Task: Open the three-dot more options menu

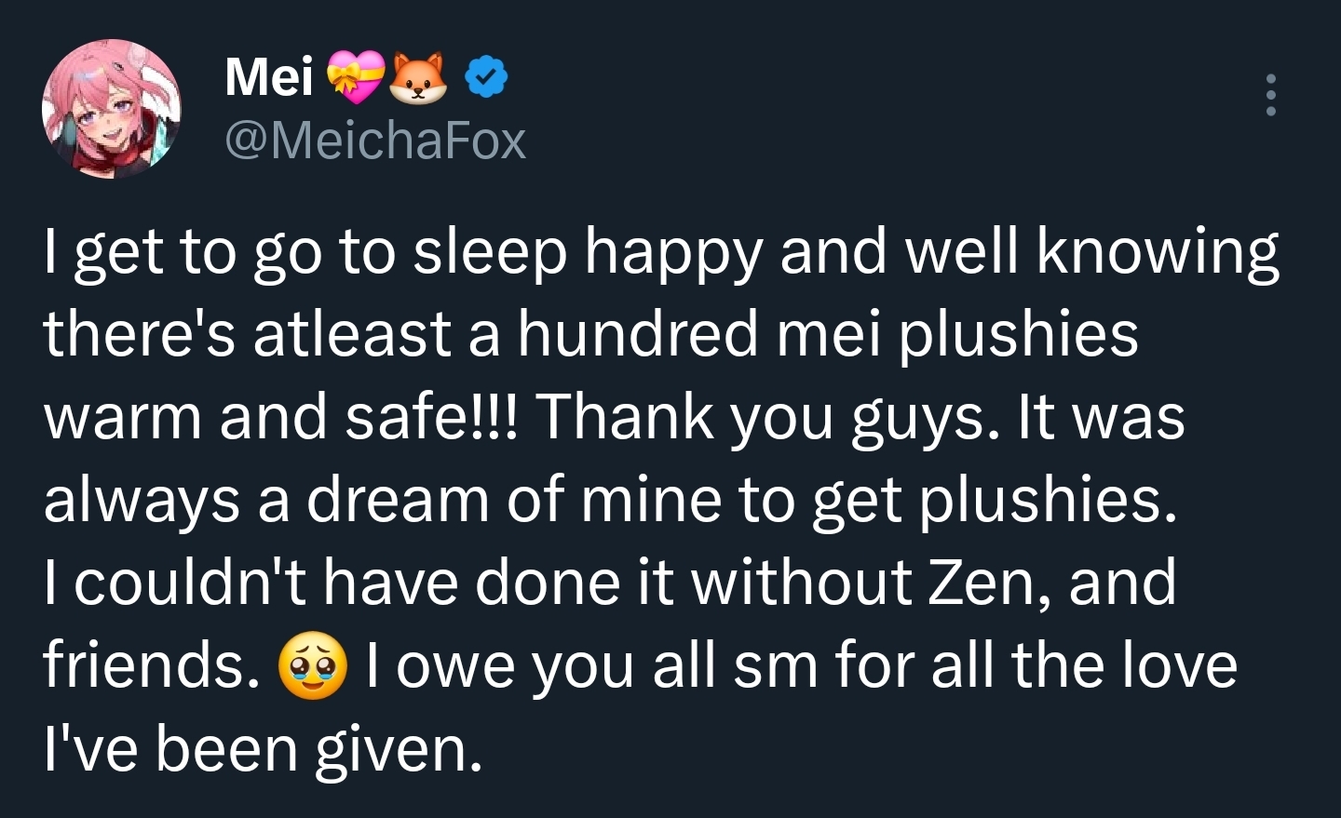Action: tap(1270, 95)
